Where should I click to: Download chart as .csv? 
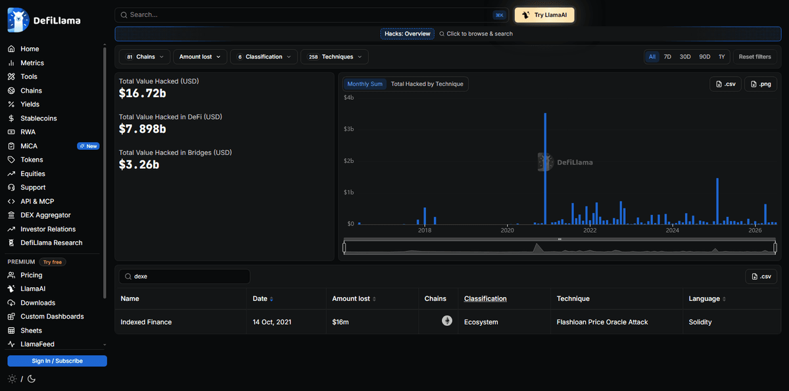tap(726, 84)
